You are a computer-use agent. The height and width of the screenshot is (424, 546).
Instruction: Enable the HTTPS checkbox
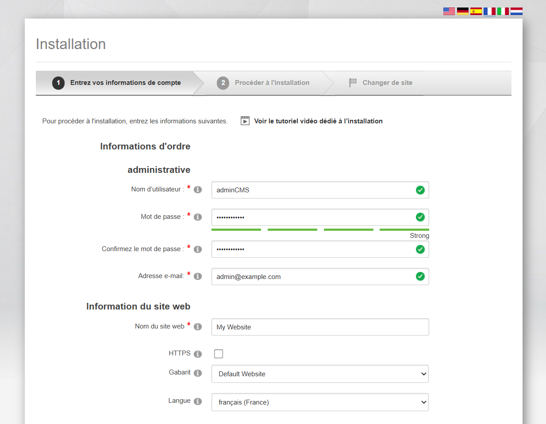(x=219, y=354)
